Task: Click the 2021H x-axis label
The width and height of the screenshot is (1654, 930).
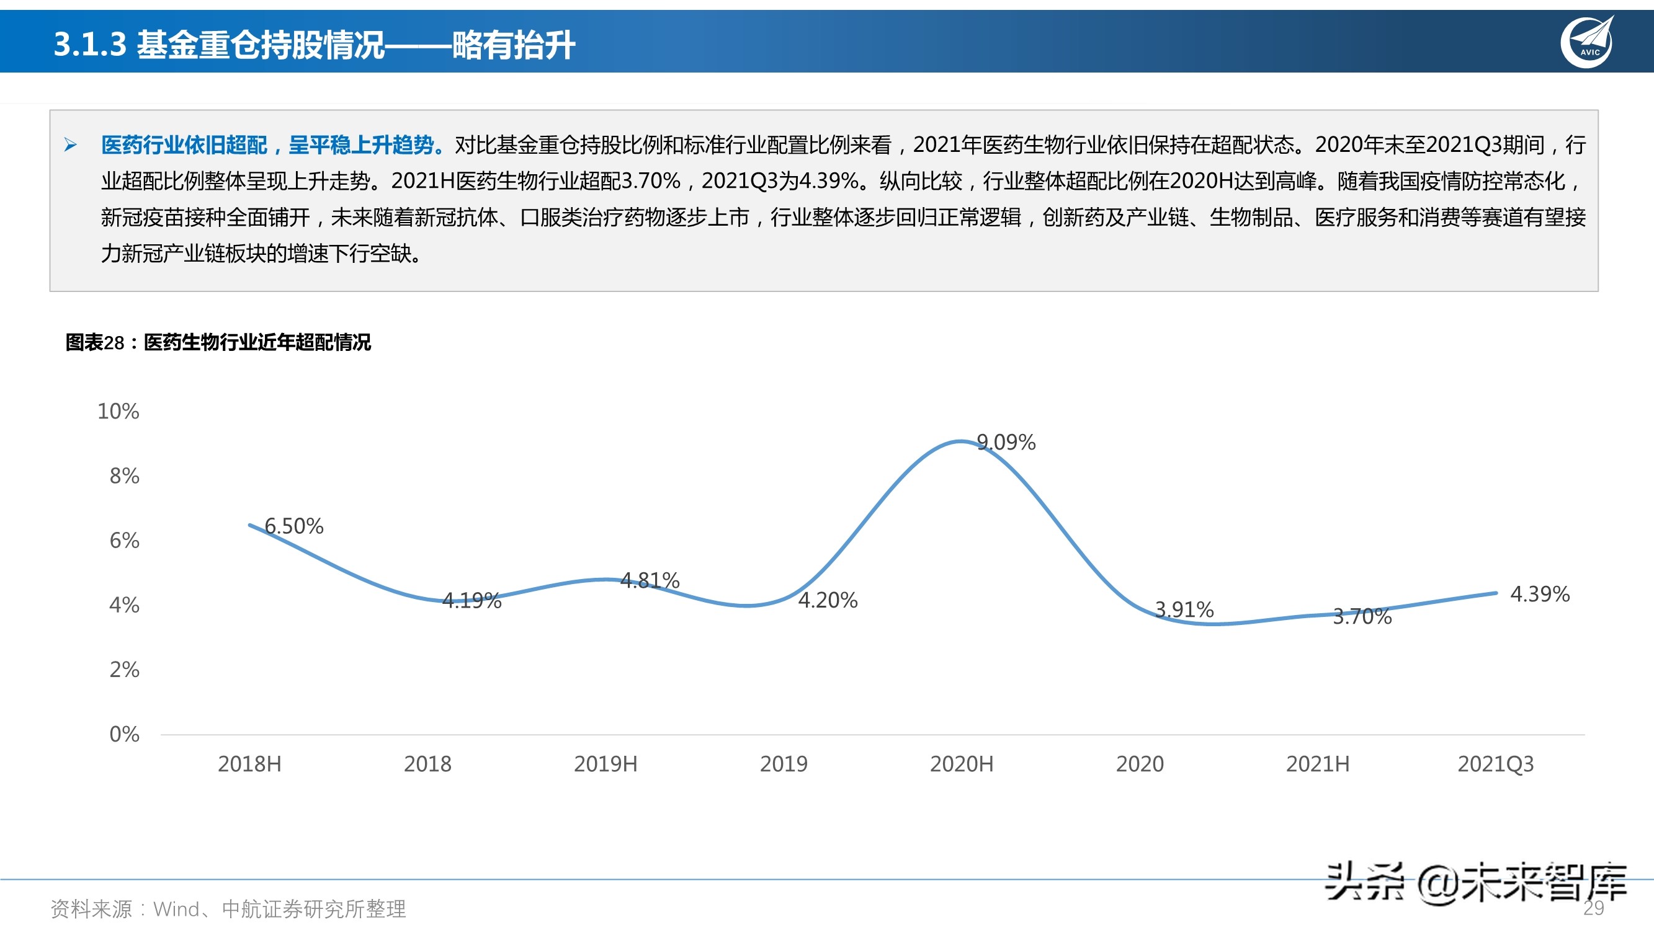Action: click(1318, 764)
